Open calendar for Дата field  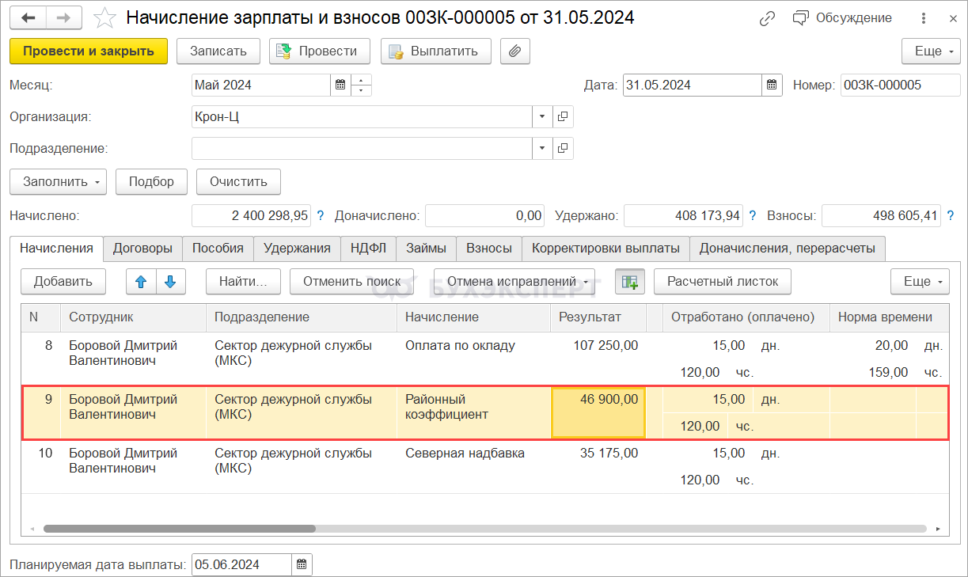pyautogui.click(x=773, y=85)
